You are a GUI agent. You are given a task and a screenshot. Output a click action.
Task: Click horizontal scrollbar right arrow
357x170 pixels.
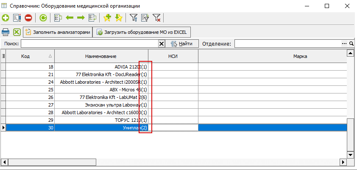point(343,162)
